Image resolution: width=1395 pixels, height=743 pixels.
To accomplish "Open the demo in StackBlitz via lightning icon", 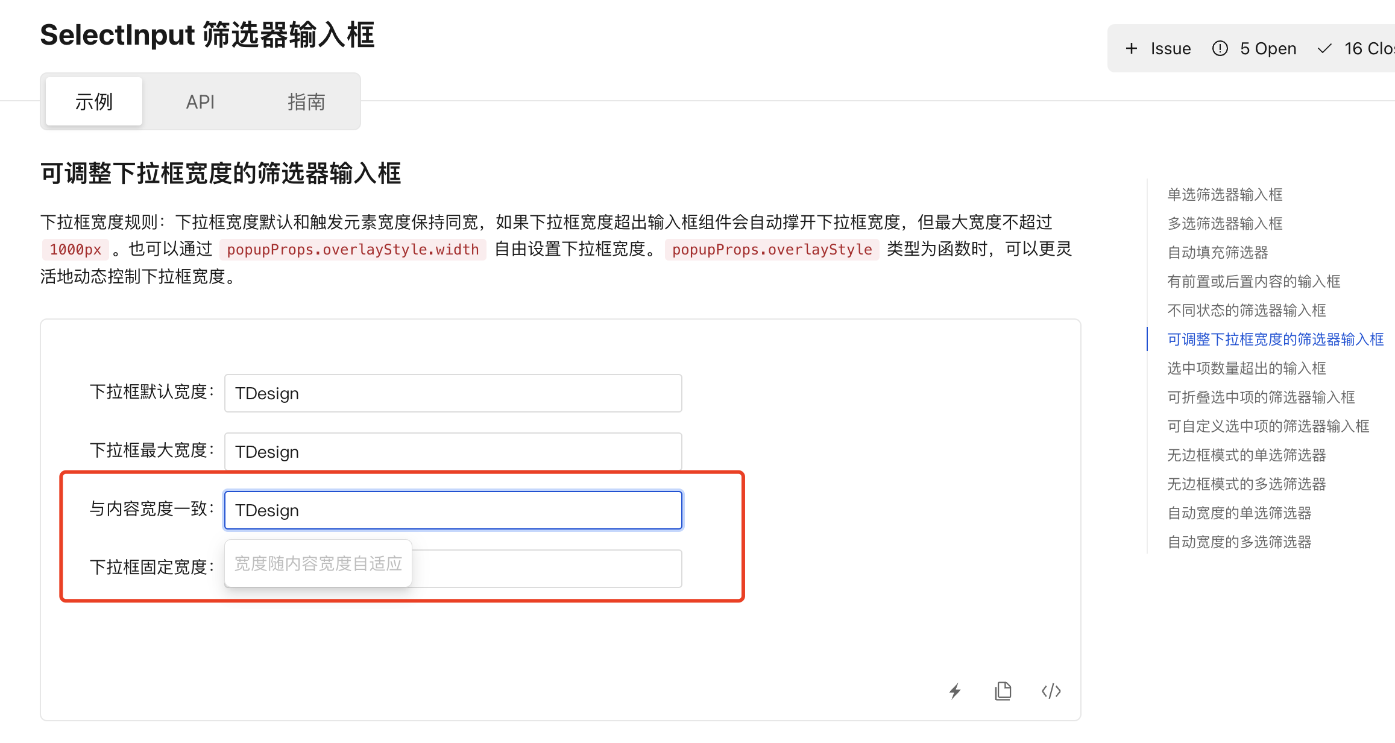I will click(x=954, y=691).
